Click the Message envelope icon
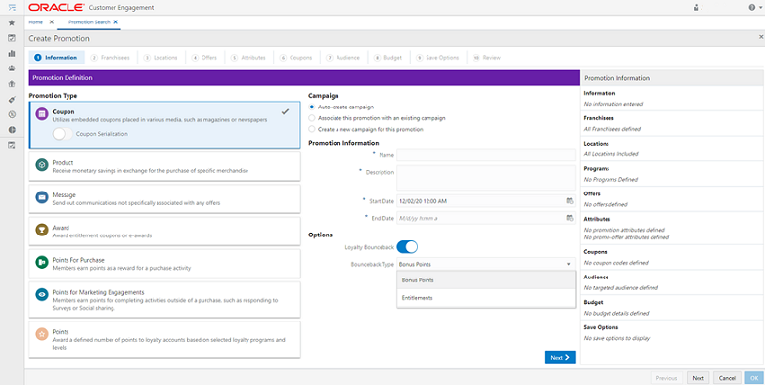The height and width of the screenshot is (385, 765). click(41, 197)
